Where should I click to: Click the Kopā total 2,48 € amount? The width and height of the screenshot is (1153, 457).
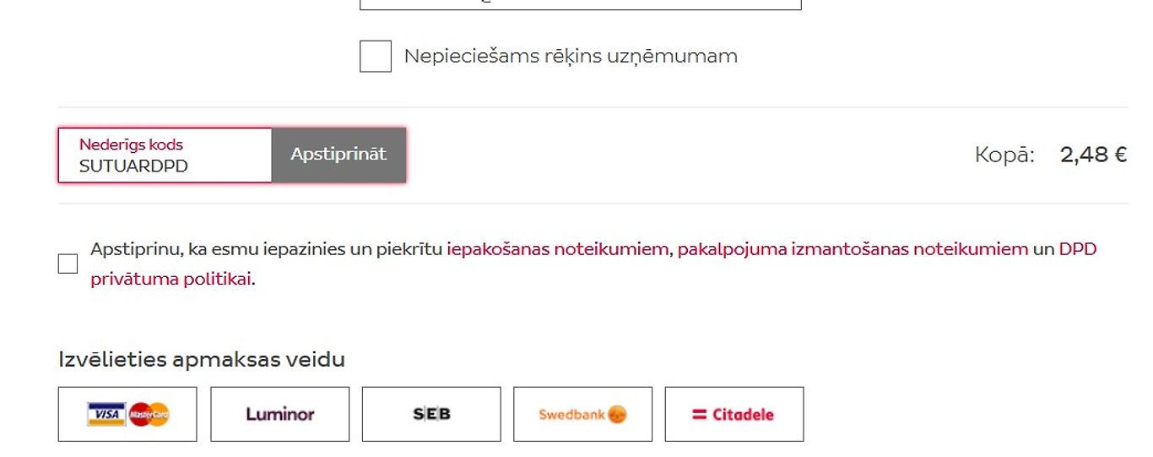[1093, 155]
